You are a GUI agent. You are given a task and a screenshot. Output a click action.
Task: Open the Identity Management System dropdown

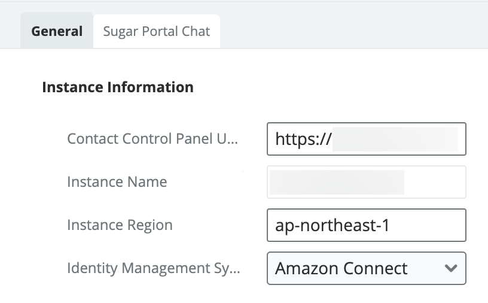(x=366, y=268)
